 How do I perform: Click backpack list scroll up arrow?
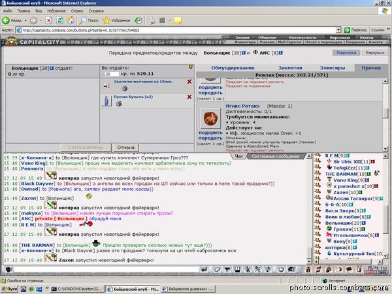385,81
